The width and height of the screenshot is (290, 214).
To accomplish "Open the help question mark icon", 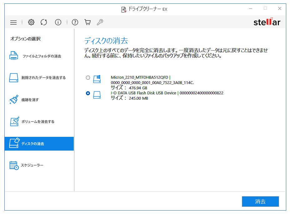I will pos(75,22).
